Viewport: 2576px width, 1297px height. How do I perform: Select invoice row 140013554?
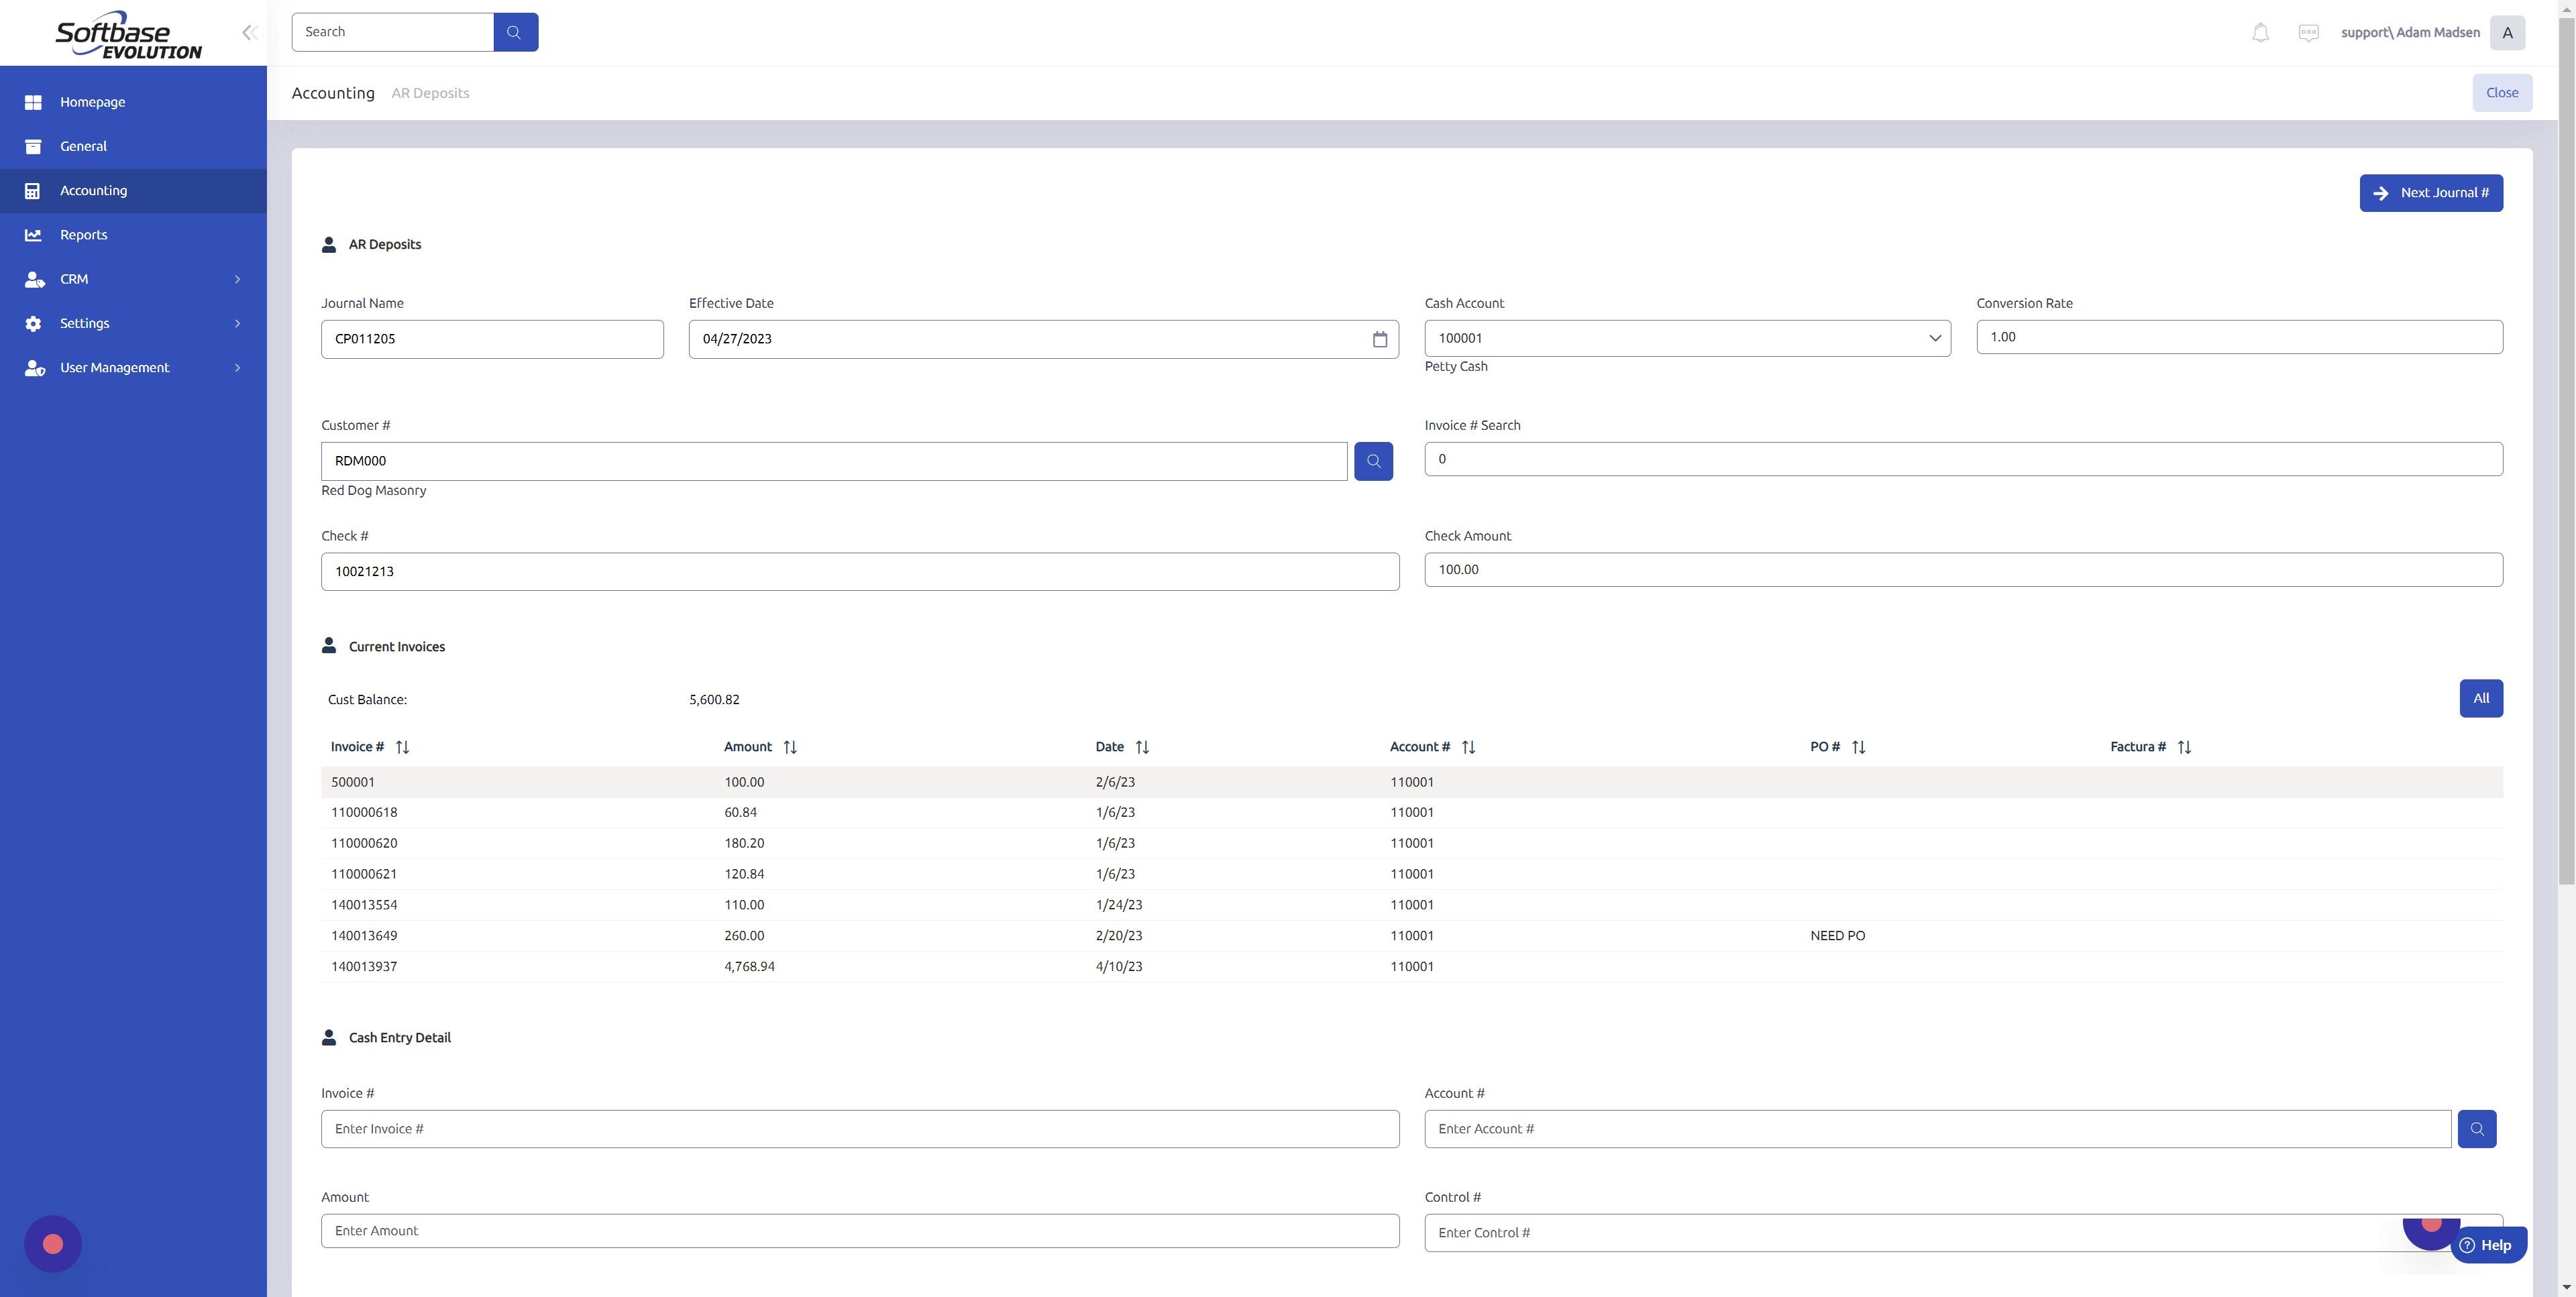1412,905
